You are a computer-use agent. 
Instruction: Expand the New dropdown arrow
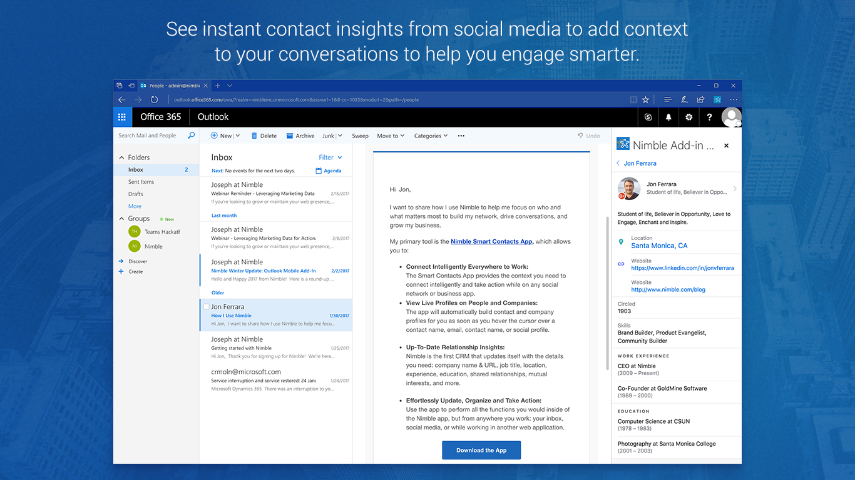click(x=237, y=136)
